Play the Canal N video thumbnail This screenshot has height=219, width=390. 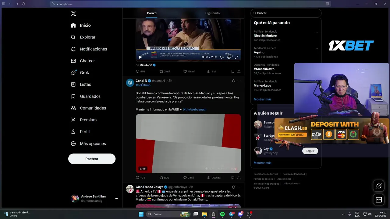point(188,144)
